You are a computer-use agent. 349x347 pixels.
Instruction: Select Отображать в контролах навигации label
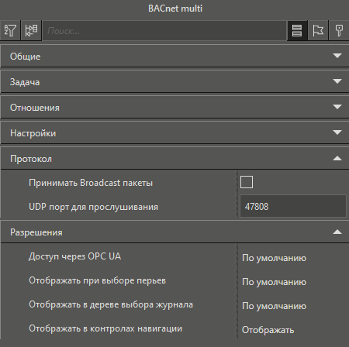tap(105, 328)
